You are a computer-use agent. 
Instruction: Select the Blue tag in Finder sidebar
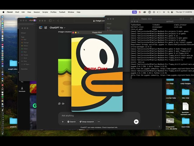click(24, 52)
